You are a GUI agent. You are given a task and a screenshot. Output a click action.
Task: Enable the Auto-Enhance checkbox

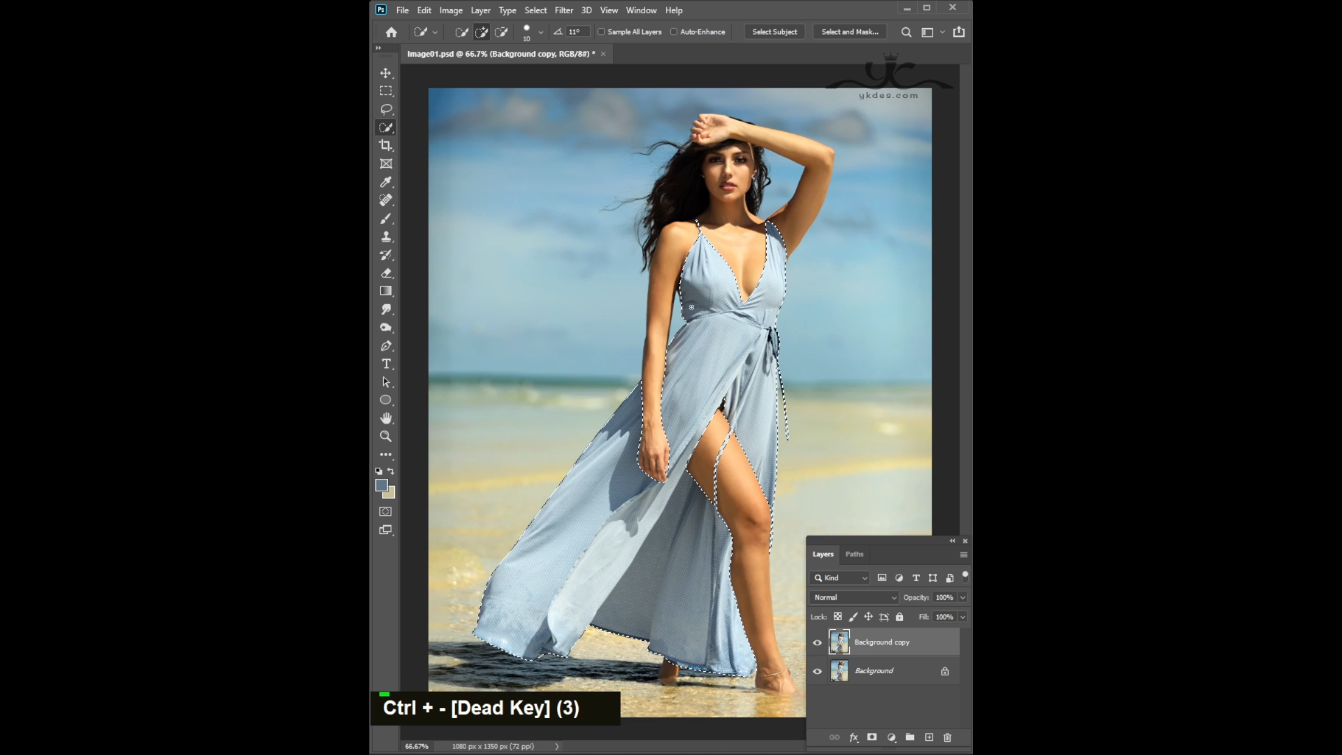674,31
